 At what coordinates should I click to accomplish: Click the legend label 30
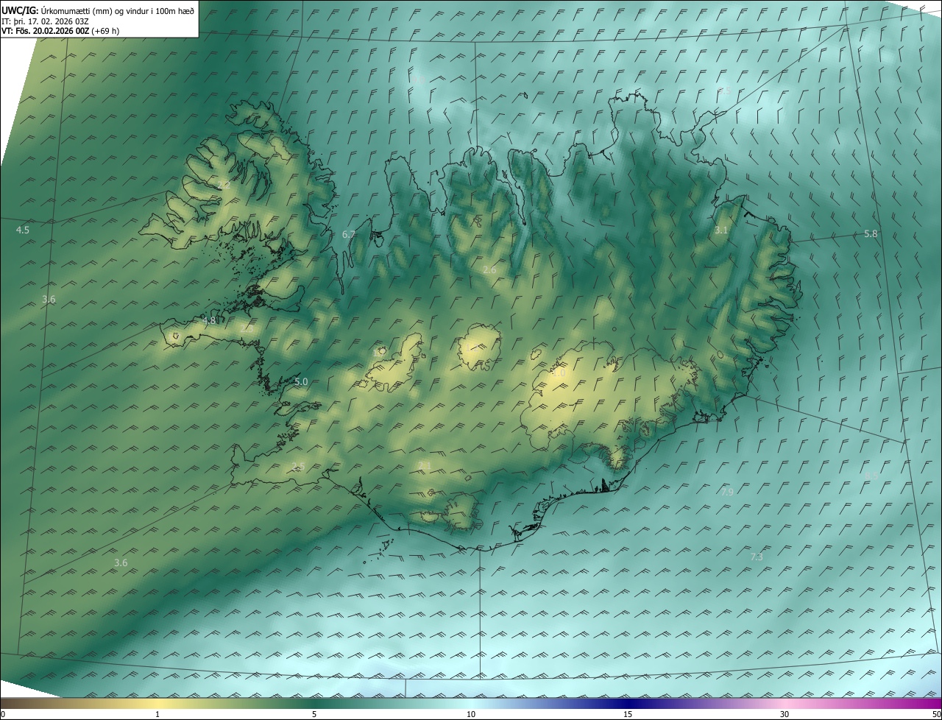click(785, 715)
